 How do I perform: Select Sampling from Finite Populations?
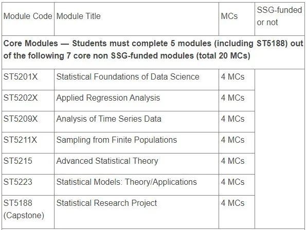[x=117, y=140]
